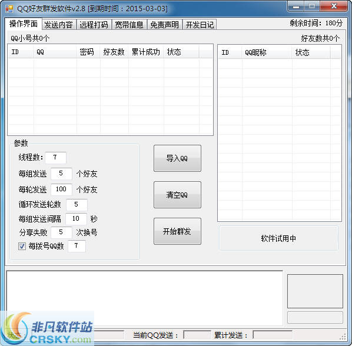Minimize the window
The image size is (352, 346).
(x=296, y=6)
